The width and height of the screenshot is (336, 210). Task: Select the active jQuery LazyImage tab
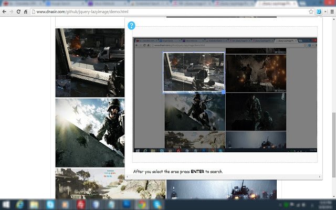coord(277,4)
